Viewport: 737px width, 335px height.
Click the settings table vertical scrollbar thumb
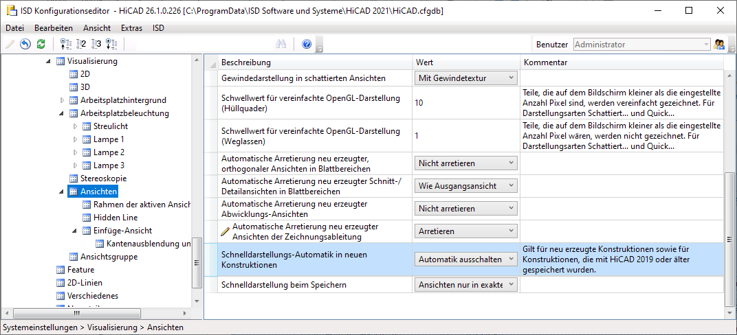point(729,238)
